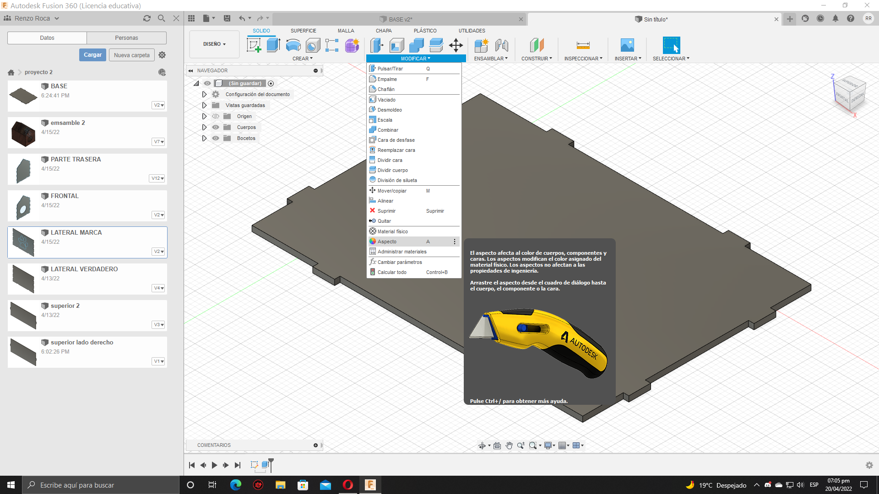
Task: Choose Empalme from MODIFICAR menu
Action: pyautogui.click(x=413, y=79)
